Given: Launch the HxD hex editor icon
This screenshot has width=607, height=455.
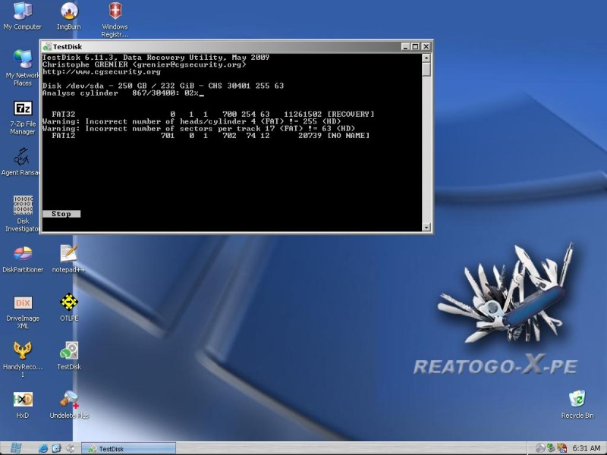Looking at the screenshot, I should pos(23,405).
